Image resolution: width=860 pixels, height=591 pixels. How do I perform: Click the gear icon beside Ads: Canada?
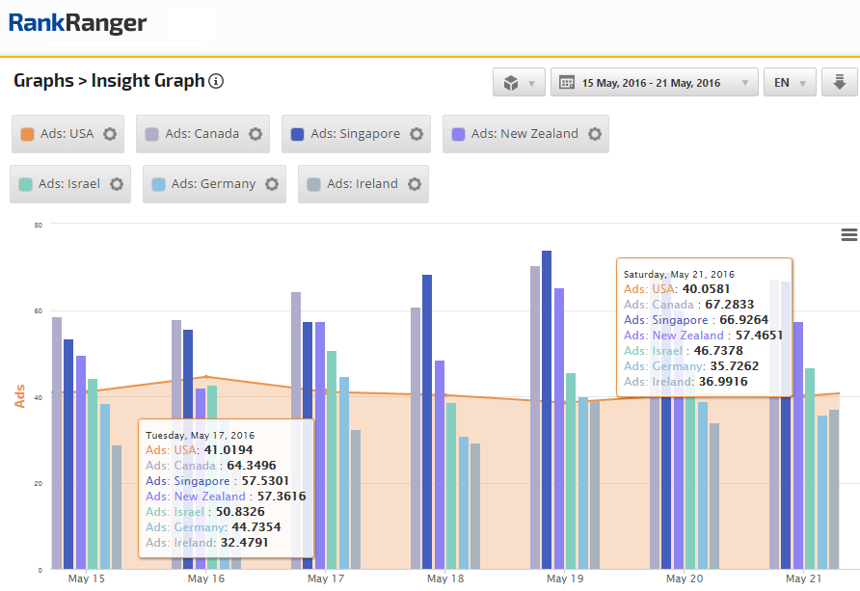[x=255, y=134]
